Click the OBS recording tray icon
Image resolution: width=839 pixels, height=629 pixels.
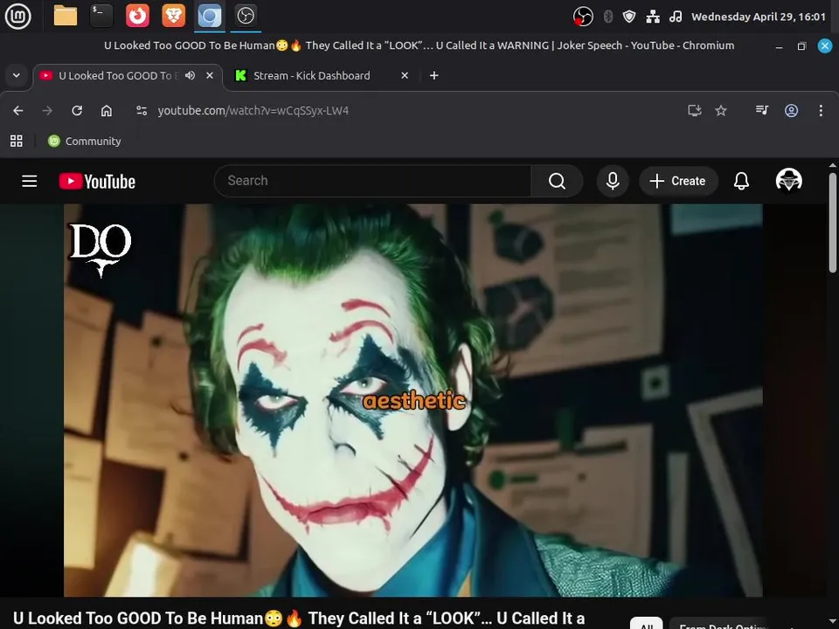583,17
